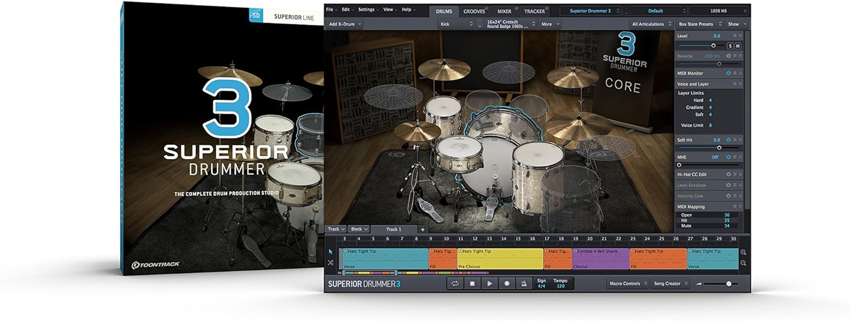Screen dimensions: 850x321
Task: Open the 1898 MB memory dropdown
Action: (720, 11)
